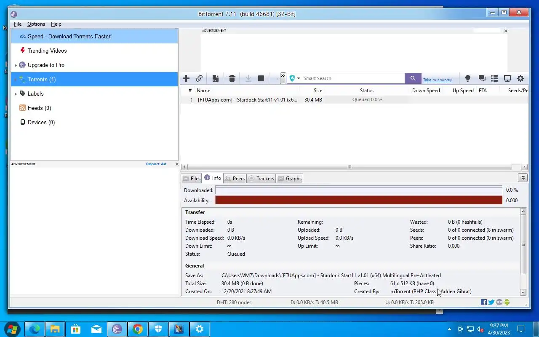
Task: Click the Start torrent download-arrow icon
Action: click(248, 78)
